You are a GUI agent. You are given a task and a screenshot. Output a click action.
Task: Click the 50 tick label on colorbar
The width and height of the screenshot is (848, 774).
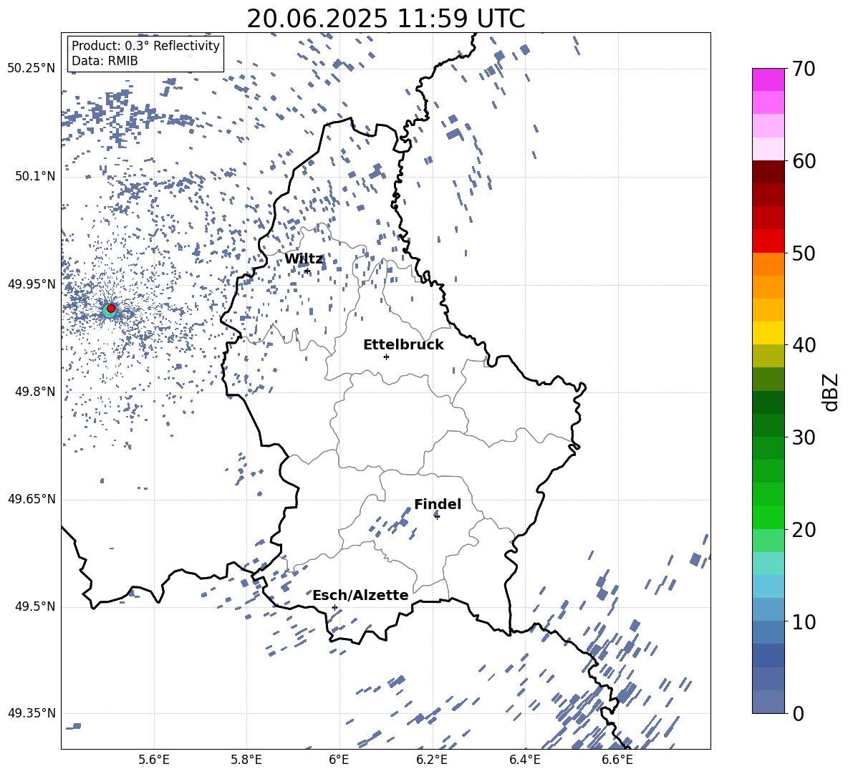pyautogui.click(x=804, y=253)
